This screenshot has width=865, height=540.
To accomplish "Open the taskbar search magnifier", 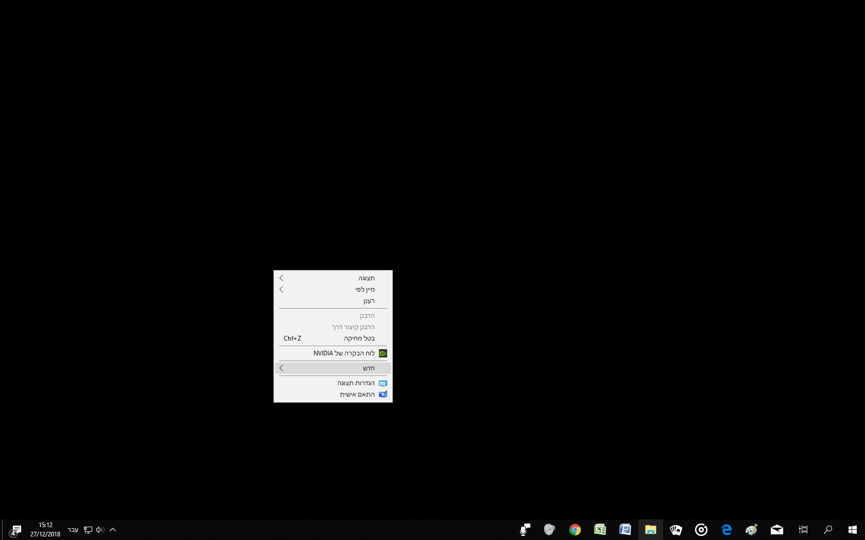I will coord(828,530).
